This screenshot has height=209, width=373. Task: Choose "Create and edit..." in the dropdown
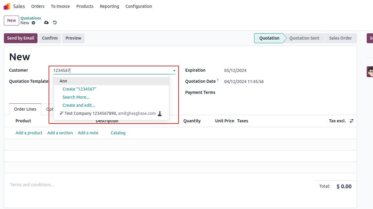point(79,105)
